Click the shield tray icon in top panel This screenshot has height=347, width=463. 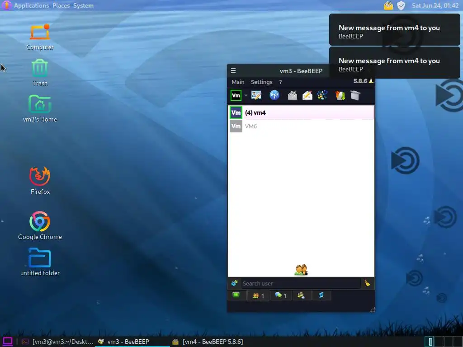[x=401, y=5]
